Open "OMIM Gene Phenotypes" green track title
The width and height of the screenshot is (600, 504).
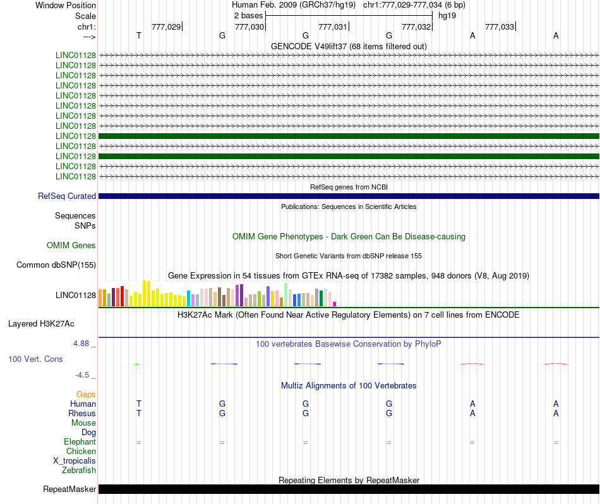click(x=349, y=236)
